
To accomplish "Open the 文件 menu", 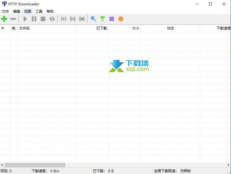I will tap(5, 11).
